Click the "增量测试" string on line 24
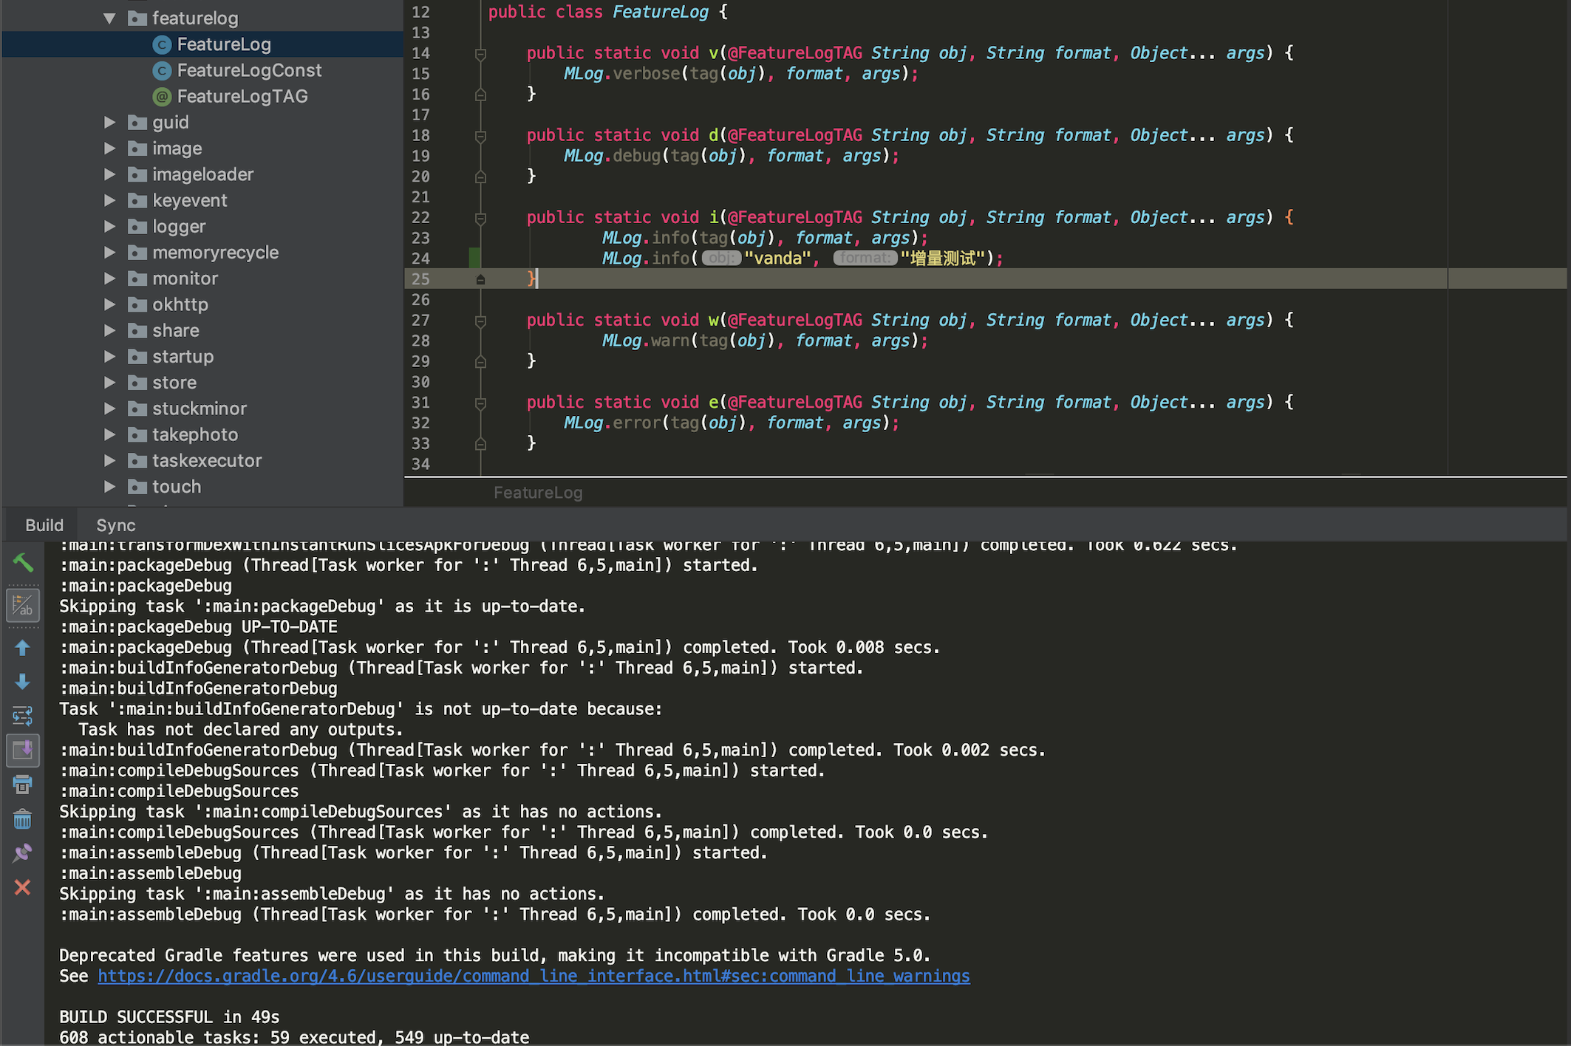 click(x=942, y=258)
